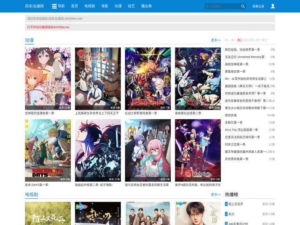Open the 播出表 navigation item
The height and width of the screenshot is (225, 300).
tap(146, 6)
